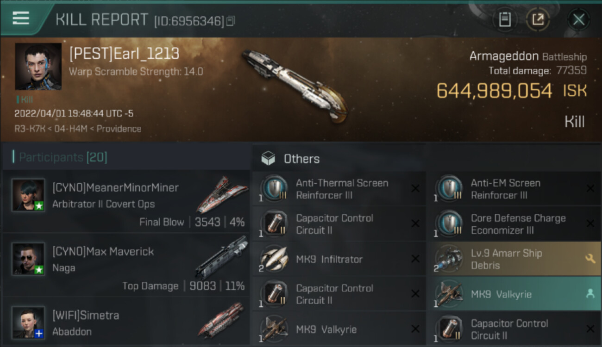Select the Lv.9 Amarr Ship Debris wrench icon
602x347 pixels.
click(x=590, y=259)
